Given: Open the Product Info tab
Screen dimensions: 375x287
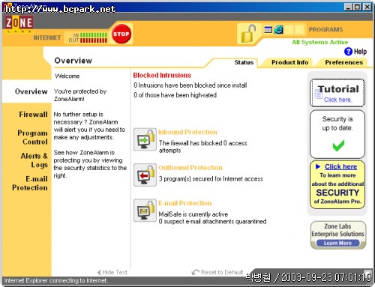Looking at the screenshot, I should [x=289, y=62].
